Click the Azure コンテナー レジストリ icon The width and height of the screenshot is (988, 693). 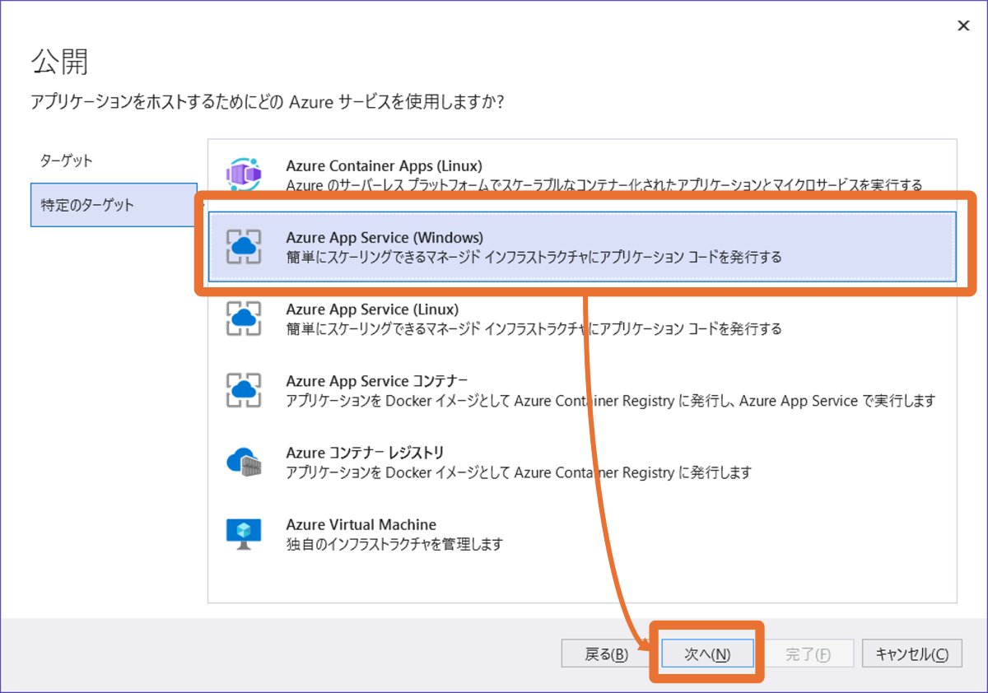pyautogui.click(x=244, y=462)
